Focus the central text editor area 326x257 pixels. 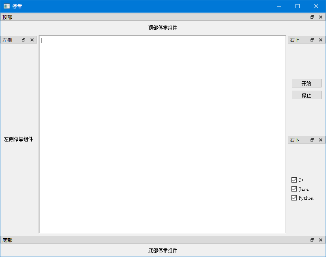tap(162, 135)
